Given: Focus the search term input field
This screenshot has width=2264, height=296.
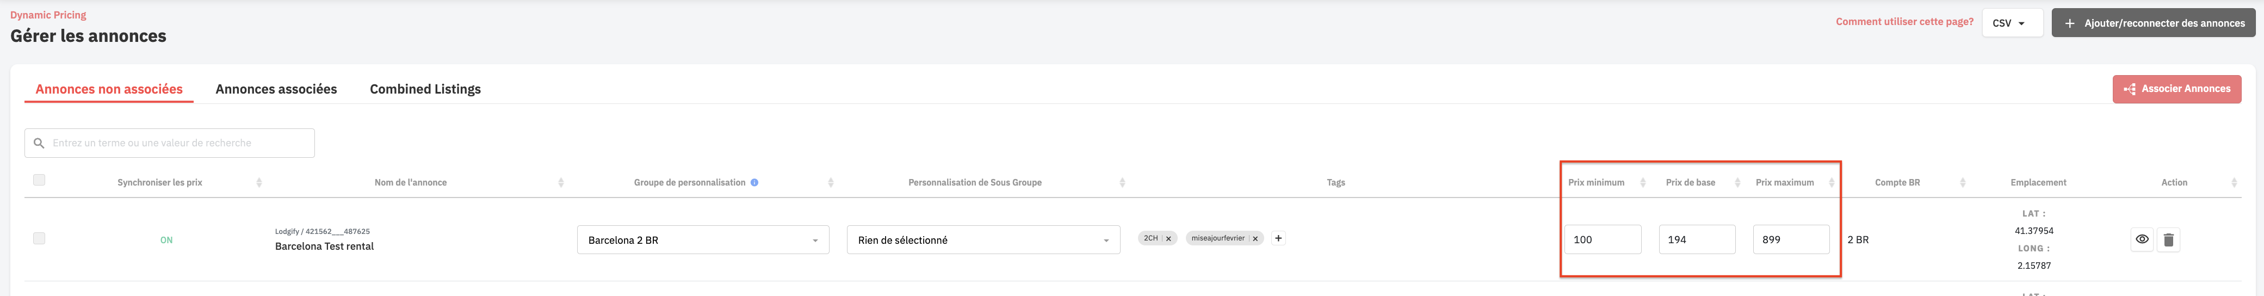Looking at the screenshot, I should (170, 143).
